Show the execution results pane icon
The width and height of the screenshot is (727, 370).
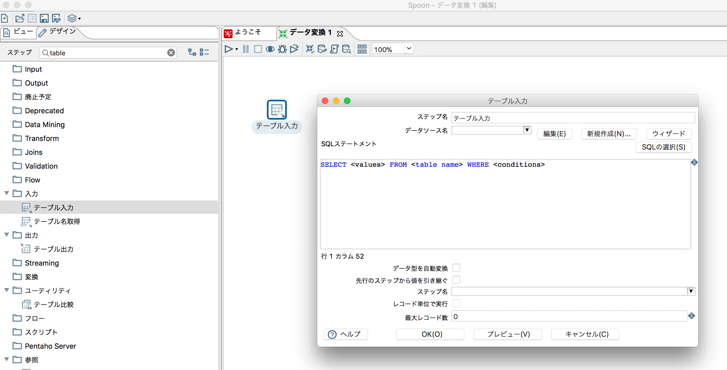tap(362, 49)
